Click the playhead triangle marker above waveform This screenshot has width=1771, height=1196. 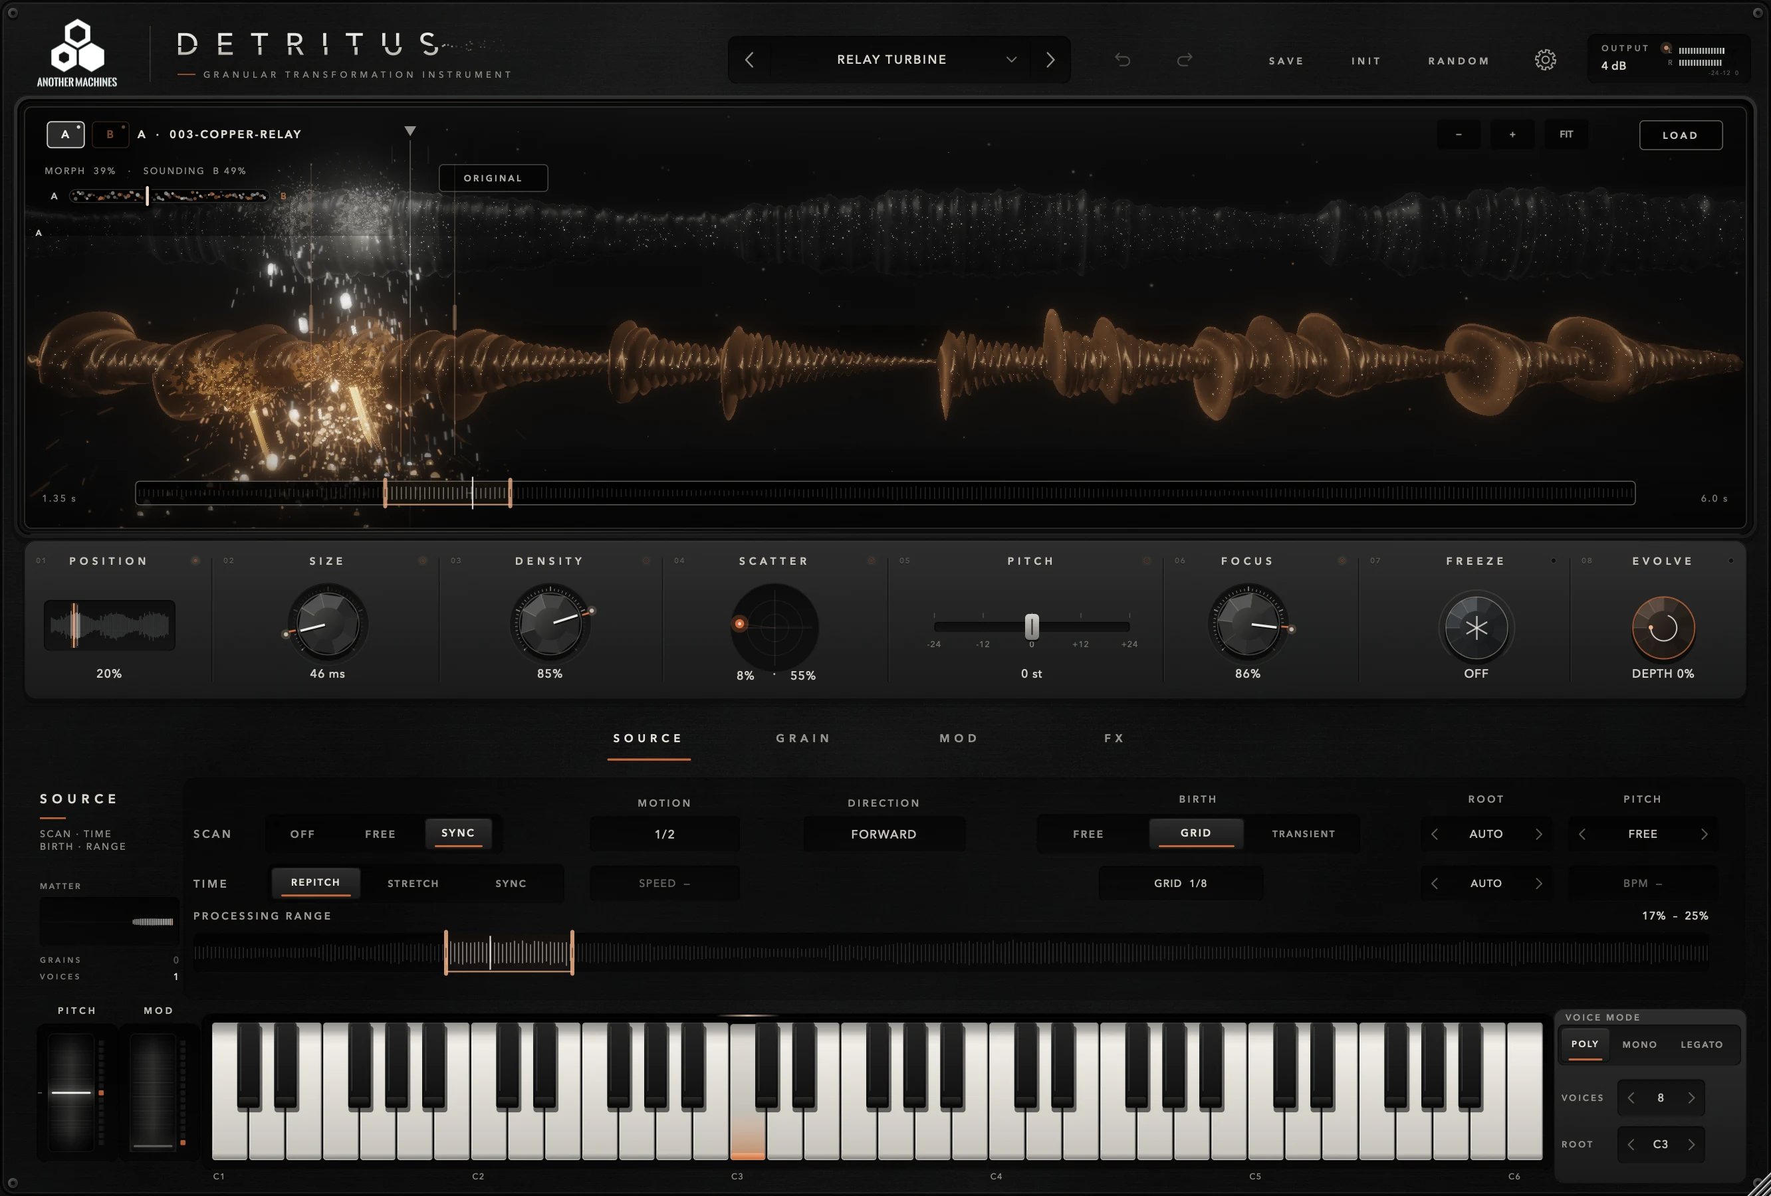click(x=410, y=131)
